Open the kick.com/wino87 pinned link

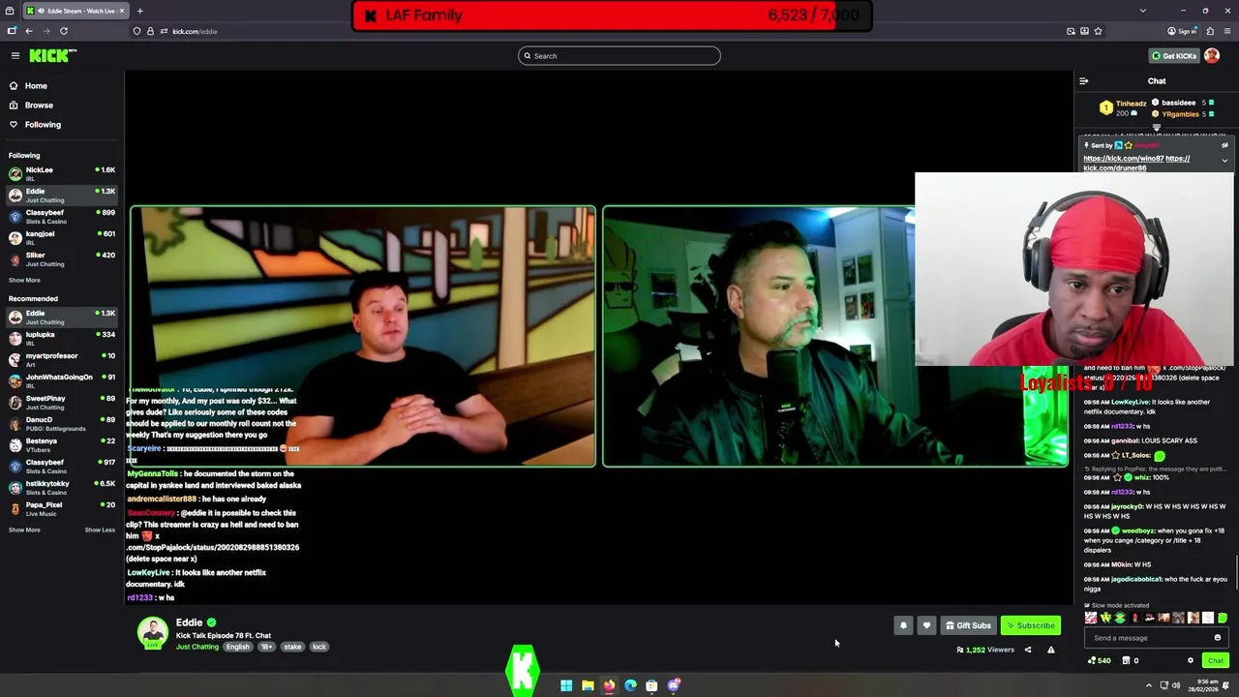1123,159
